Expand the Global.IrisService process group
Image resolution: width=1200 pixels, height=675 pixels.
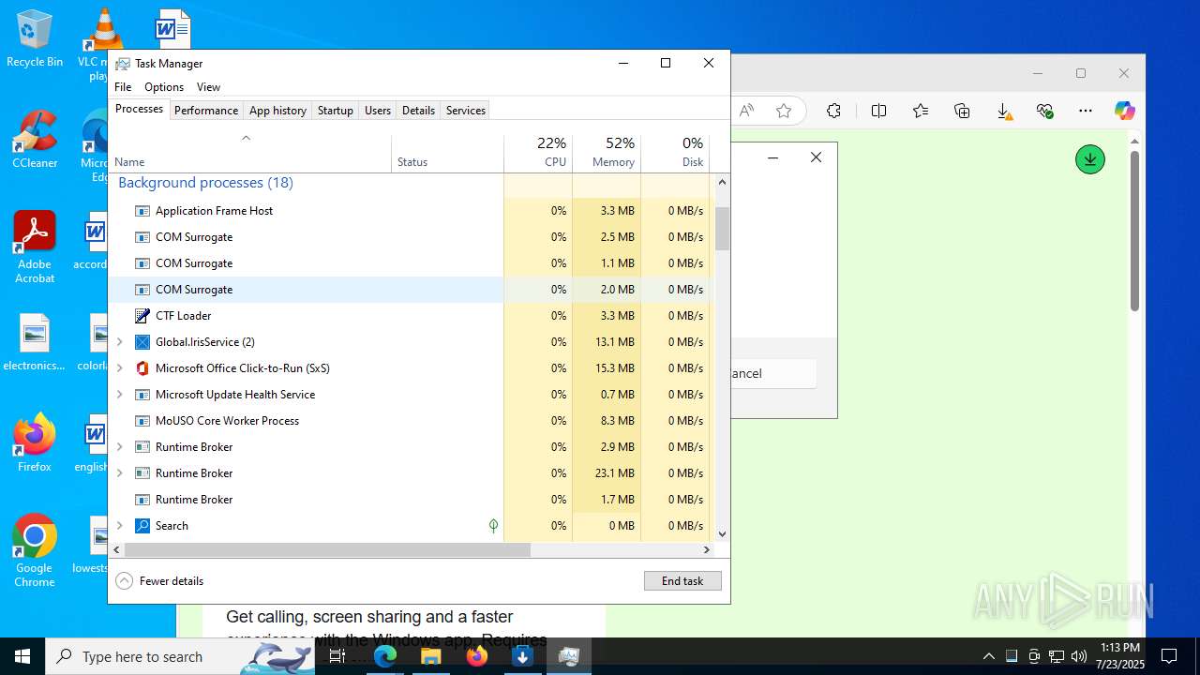[119, 342]
